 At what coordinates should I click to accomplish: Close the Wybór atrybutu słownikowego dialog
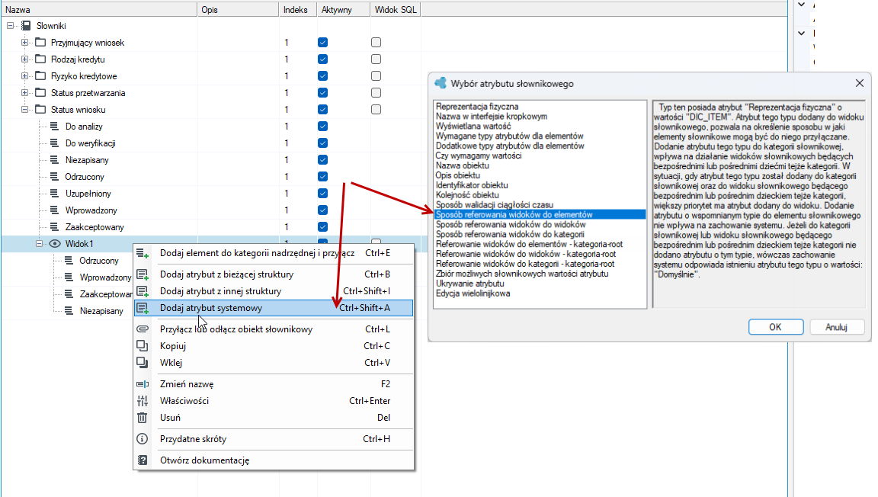click(860, 84)
